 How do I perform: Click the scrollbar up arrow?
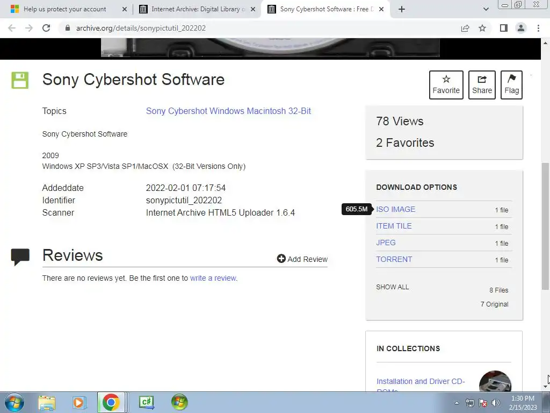pyautogui.click(x=545, y=43)
